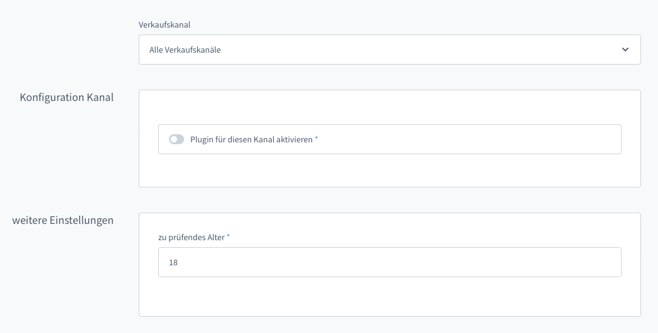Enable the plugin toggle switch for this channel
Viewport: 658px width, 333px height.
(176, 139)
